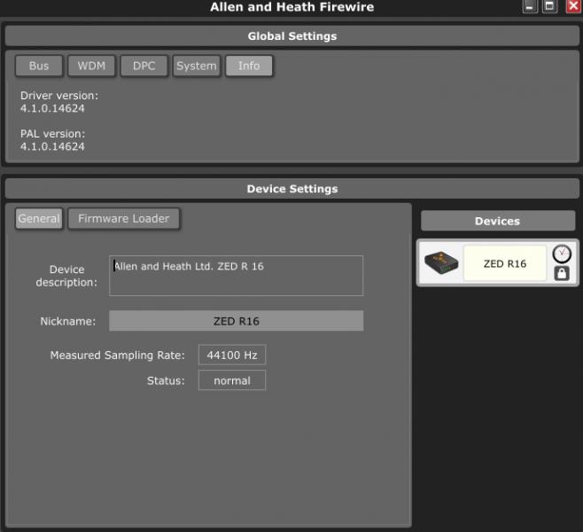Switch to General device settings tab
This screenshot has height=532, width=583.
point(39,218)
